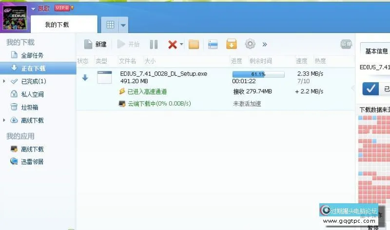Select the EDIUS_7.41_0028_DL_Setup.exe file name

pyautogui.click(x=163, y=74)
